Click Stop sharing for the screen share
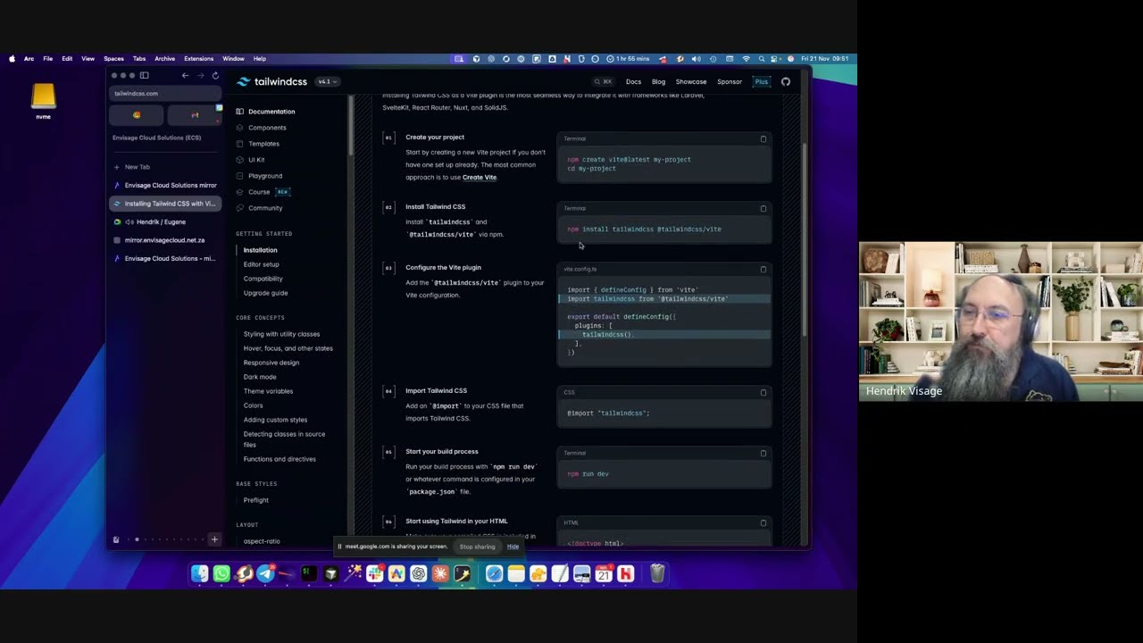 477,547
